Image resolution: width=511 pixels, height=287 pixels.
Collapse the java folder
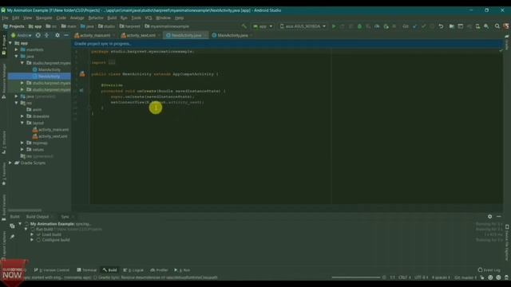[x=16, y=57]
